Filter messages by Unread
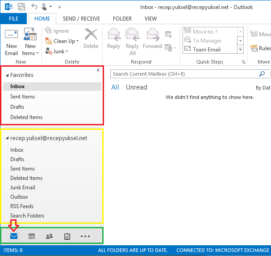The height and width of the screenshot is (256, 271). tap(137, 87)
